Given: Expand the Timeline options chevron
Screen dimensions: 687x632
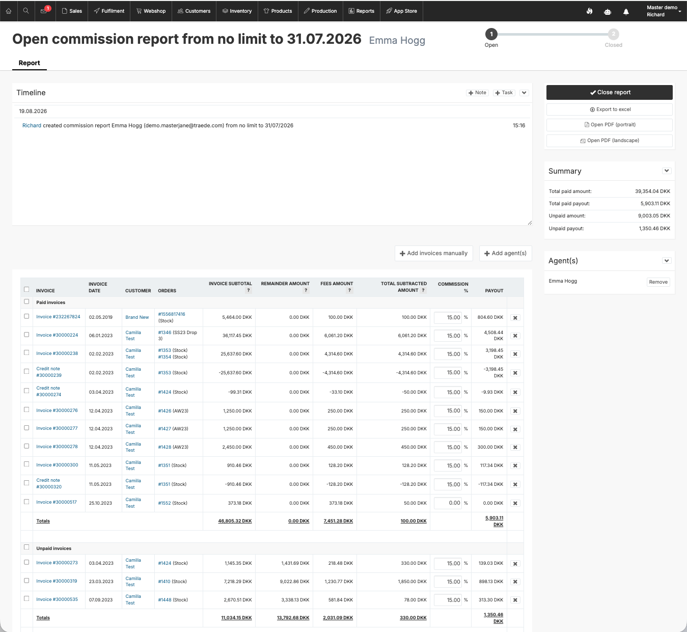Looking at the screenshot, I should 525,93.
